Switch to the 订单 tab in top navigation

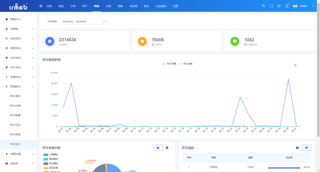coord(73,6)
